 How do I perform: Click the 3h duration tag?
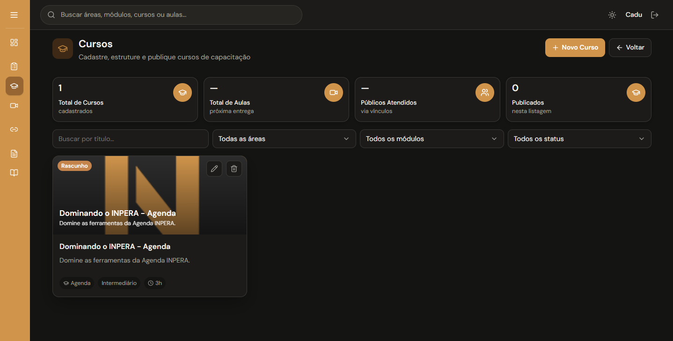pos(155,283)
